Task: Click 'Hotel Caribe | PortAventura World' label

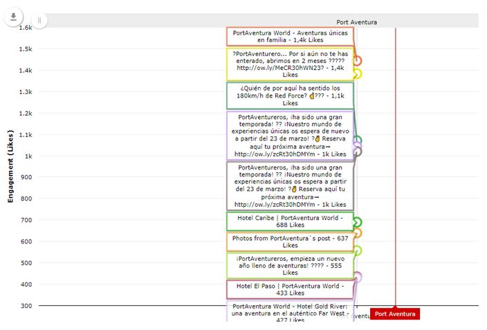Action: point(290,221)
